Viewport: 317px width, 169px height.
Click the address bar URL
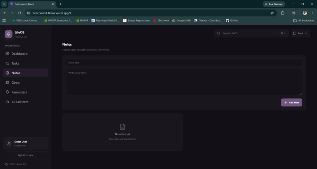(52, 13)
